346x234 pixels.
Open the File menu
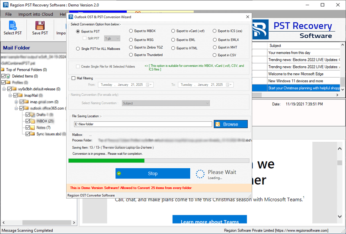(8, 14)
